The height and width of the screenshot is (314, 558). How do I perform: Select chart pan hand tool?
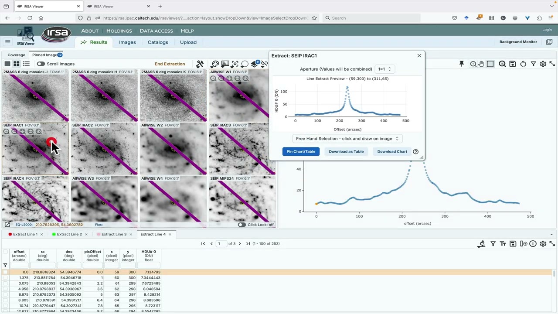[481, 64]
